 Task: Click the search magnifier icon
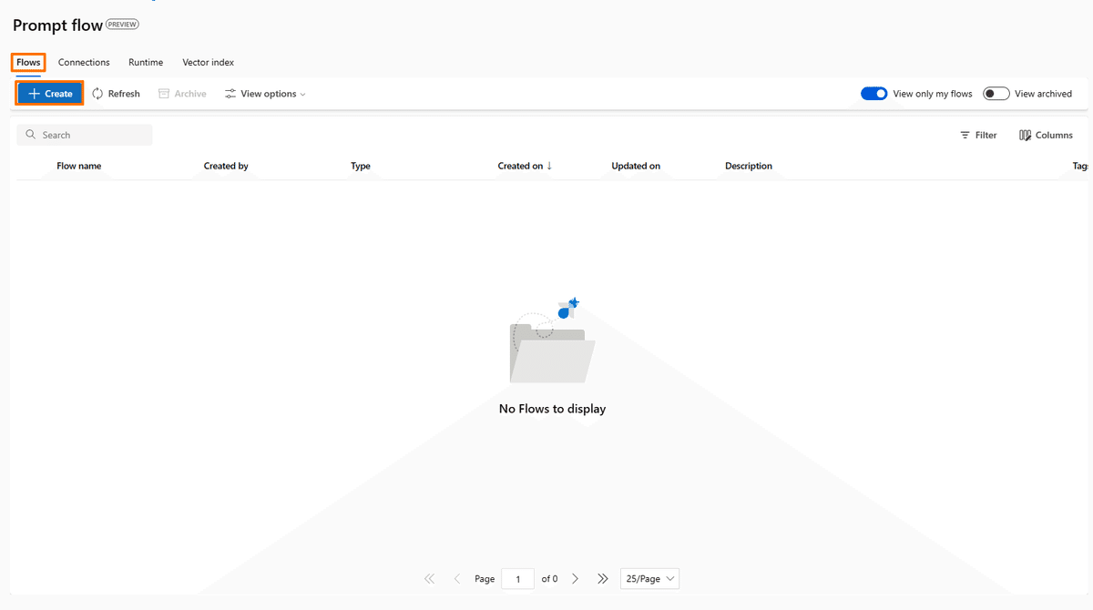coord(30,134)
